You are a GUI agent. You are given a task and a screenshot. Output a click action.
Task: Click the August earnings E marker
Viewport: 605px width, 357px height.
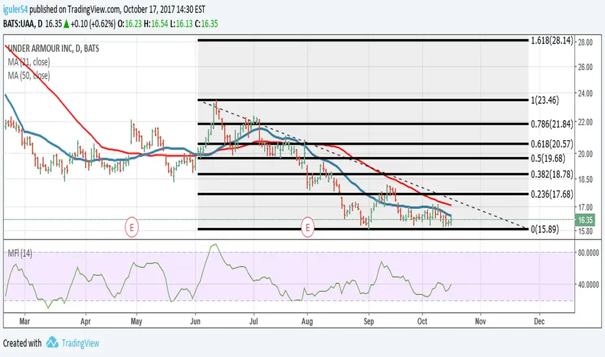tap(308, 228)
